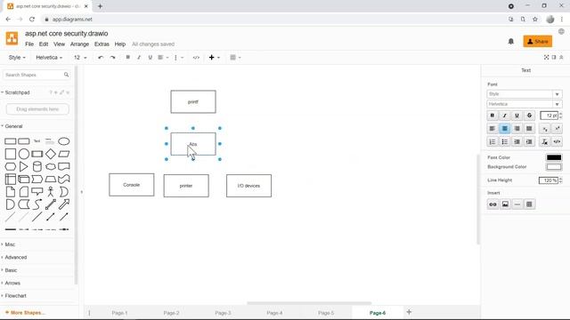
Task: Toggle italic in the Text panel
Action: click(505, 116)
